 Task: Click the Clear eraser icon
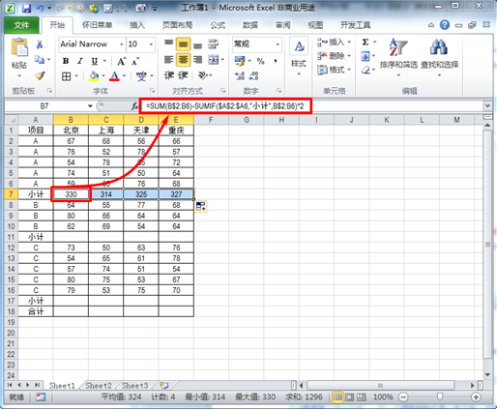point(365,70)
